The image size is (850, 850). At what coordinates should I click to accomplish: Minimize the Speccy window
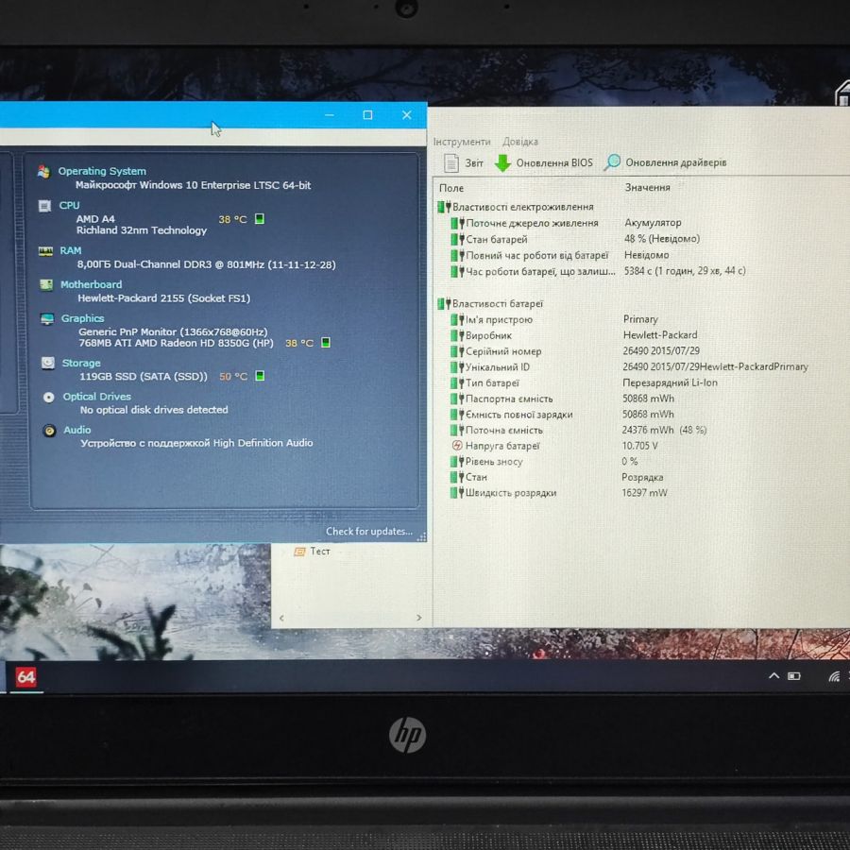[330, 115]
